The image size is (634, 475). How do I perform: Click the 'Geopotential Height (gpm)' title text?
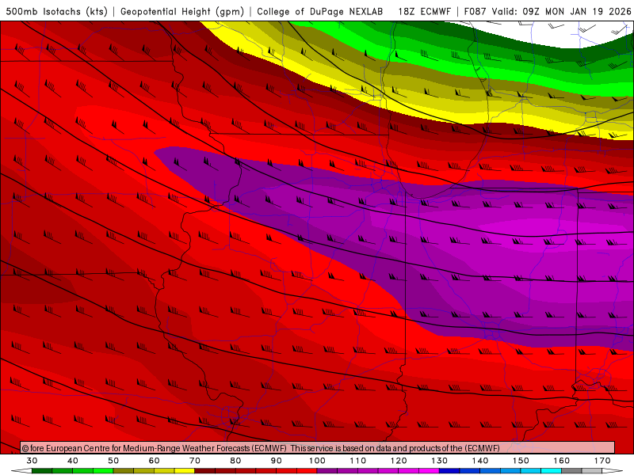pos(182,12)
